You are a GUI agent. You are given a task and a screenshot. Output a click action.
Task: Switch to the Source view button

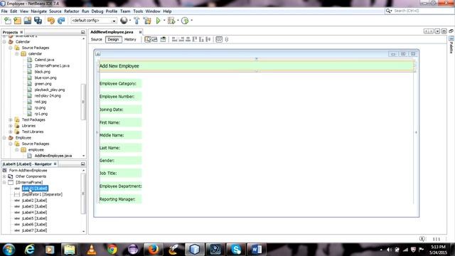tap(97, 40)
